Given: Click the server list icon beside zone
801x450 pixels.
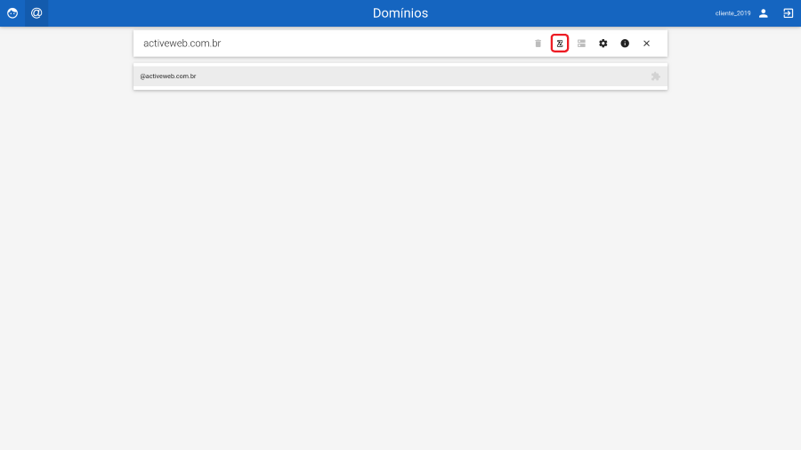Looking at the screenshot, I should click(581, 44).
